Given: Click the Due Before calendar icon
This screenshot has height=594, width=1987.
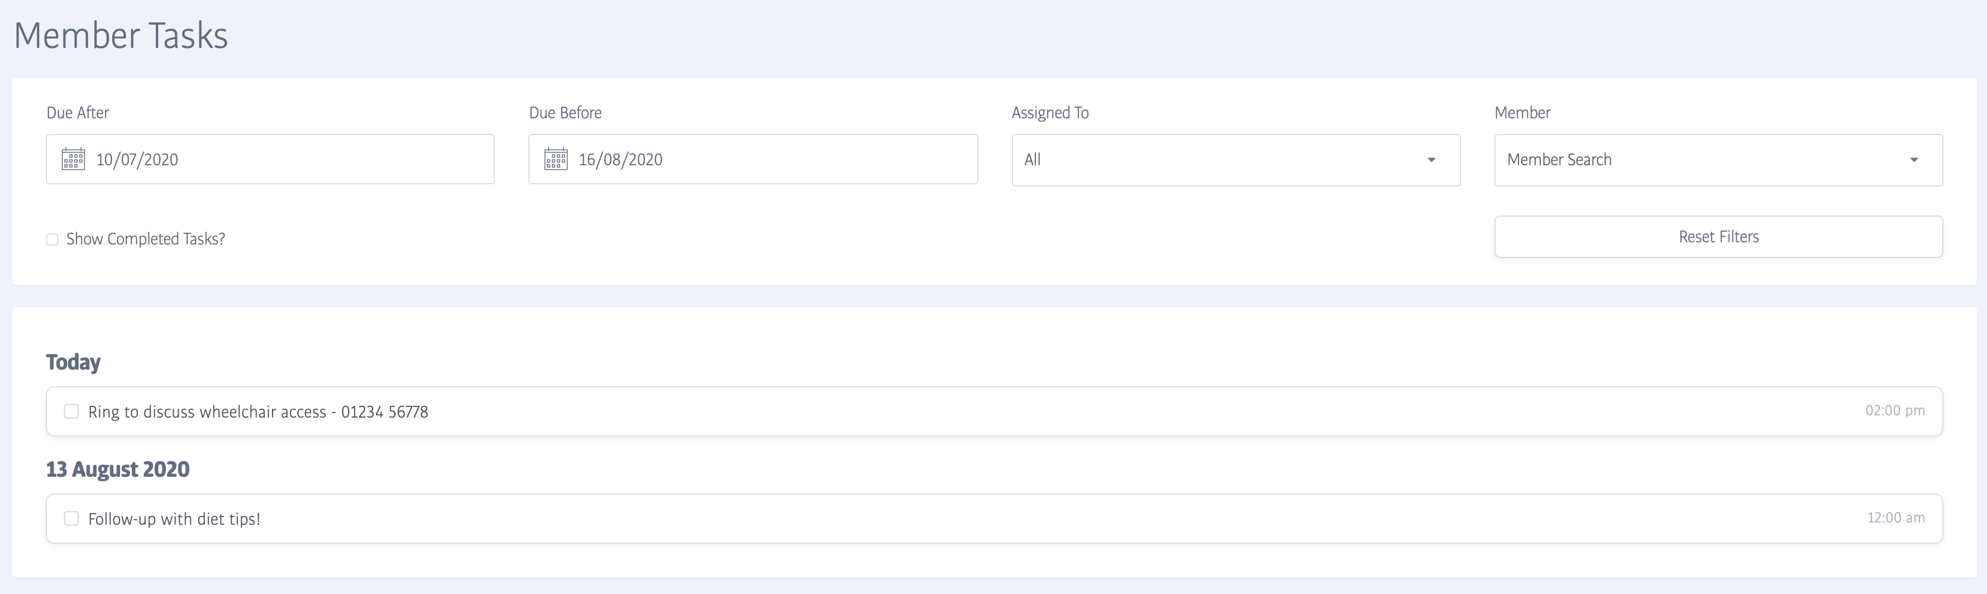Looking at the screenshot, I should [556, 159].
